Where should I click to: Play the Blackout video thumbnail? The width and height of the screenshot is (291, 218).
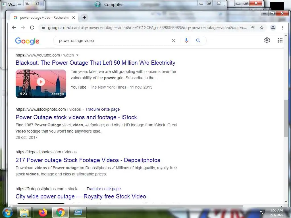click(x=41, y=84)
